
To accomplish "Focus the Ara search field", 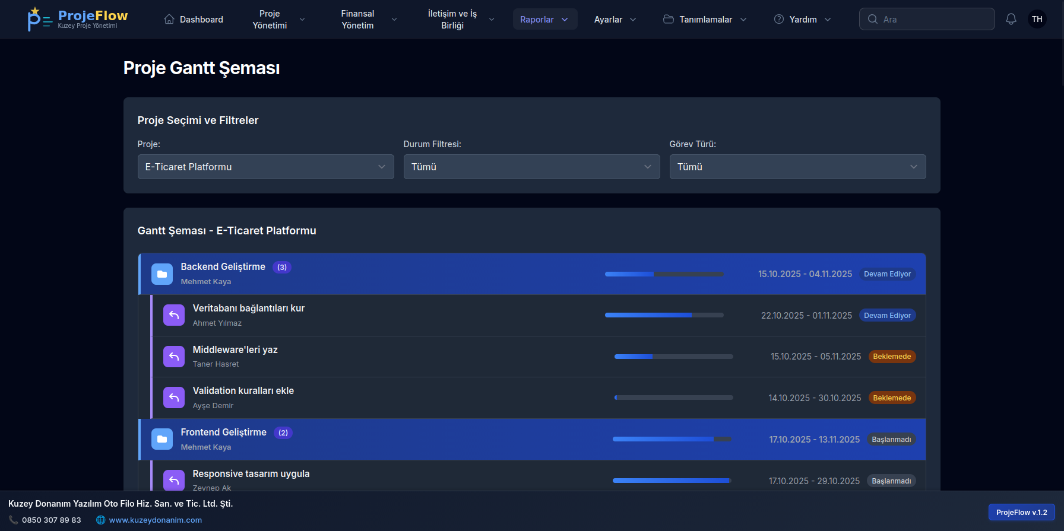I will point(932,19).
